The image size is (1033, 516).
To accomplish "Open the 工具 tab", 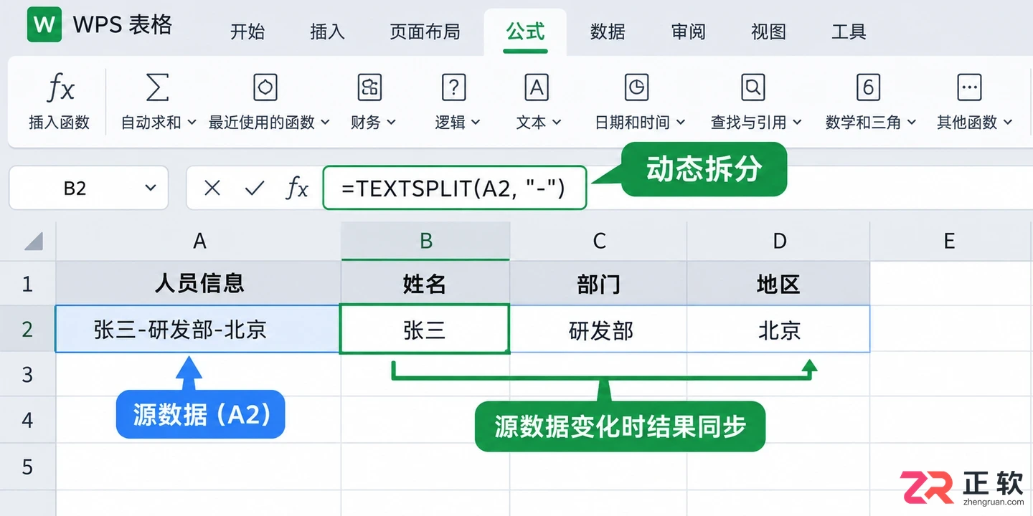I will pyautogui.click(x=849, y=32).
